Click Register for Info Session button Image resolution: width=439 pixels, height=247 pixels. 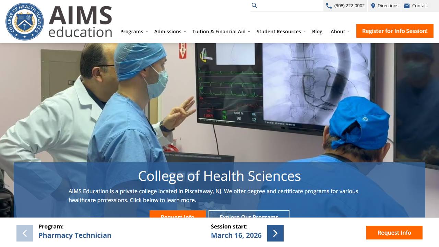click(x=395, y=31)
